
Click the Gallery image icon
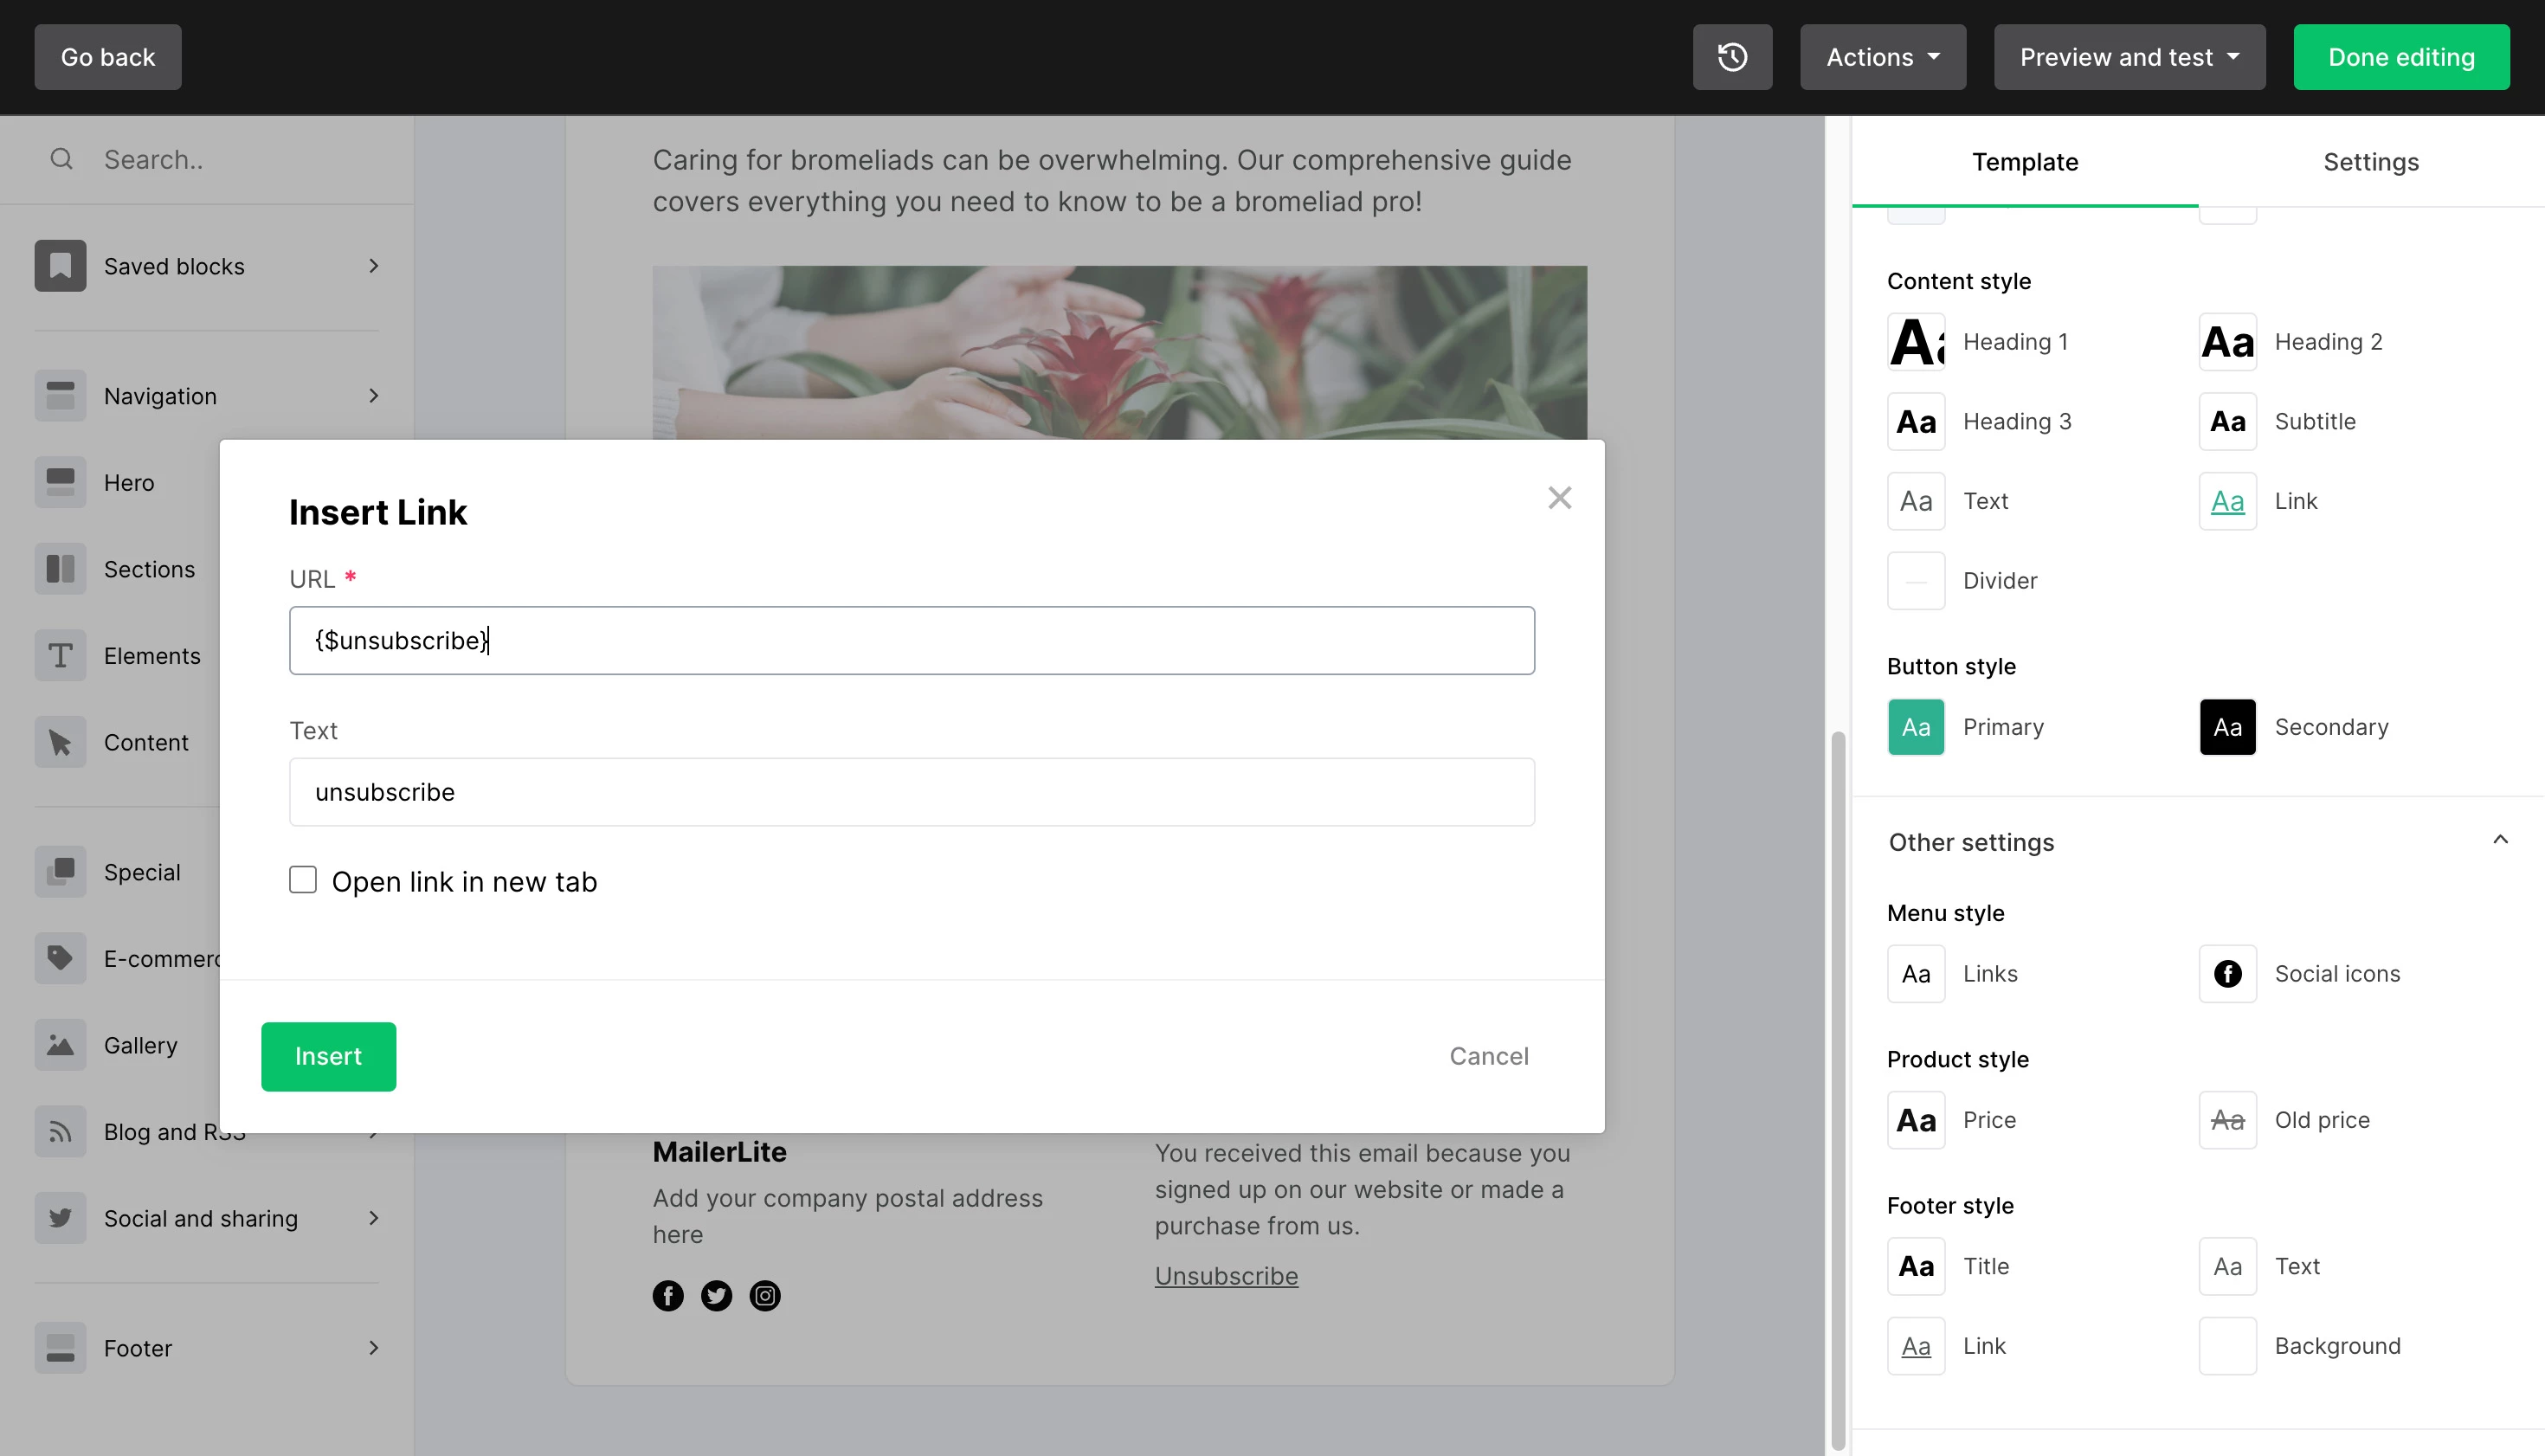60,1045
